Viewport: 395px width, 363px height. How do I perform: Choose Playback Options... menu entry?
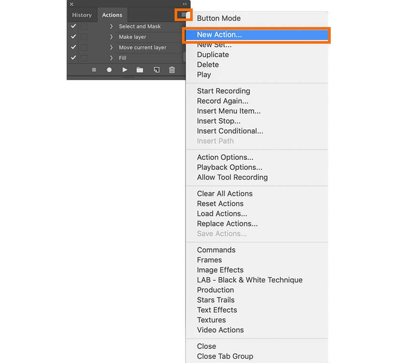click(229, 167)
